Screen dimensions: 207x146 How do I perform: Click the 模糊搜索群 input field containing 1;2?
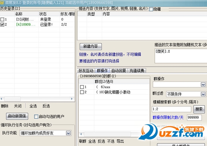point(172,109)
